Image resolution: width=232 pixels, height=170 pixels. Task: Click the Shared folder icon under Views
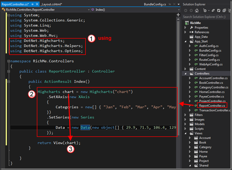196,165
